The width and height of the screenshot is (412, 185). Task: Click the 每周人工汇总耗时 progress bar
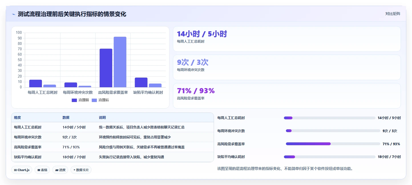330,118
